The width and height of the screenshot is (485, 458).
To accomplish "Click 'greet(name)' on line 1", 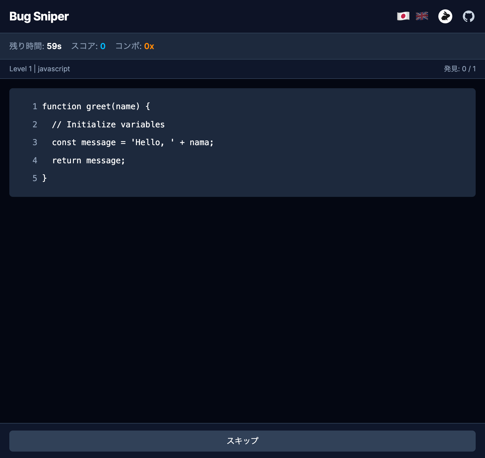I will (x=113, y=106).
